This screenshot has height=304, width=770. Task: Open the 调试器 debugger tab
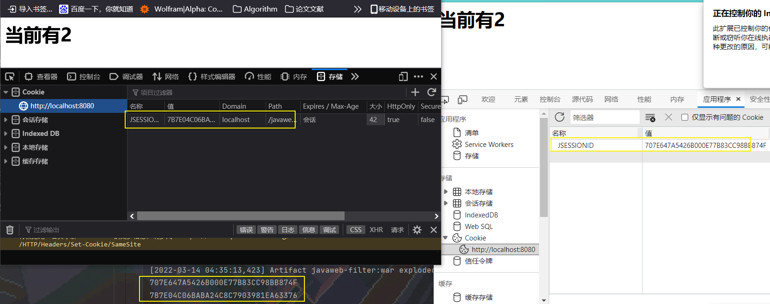pos(126,76)
